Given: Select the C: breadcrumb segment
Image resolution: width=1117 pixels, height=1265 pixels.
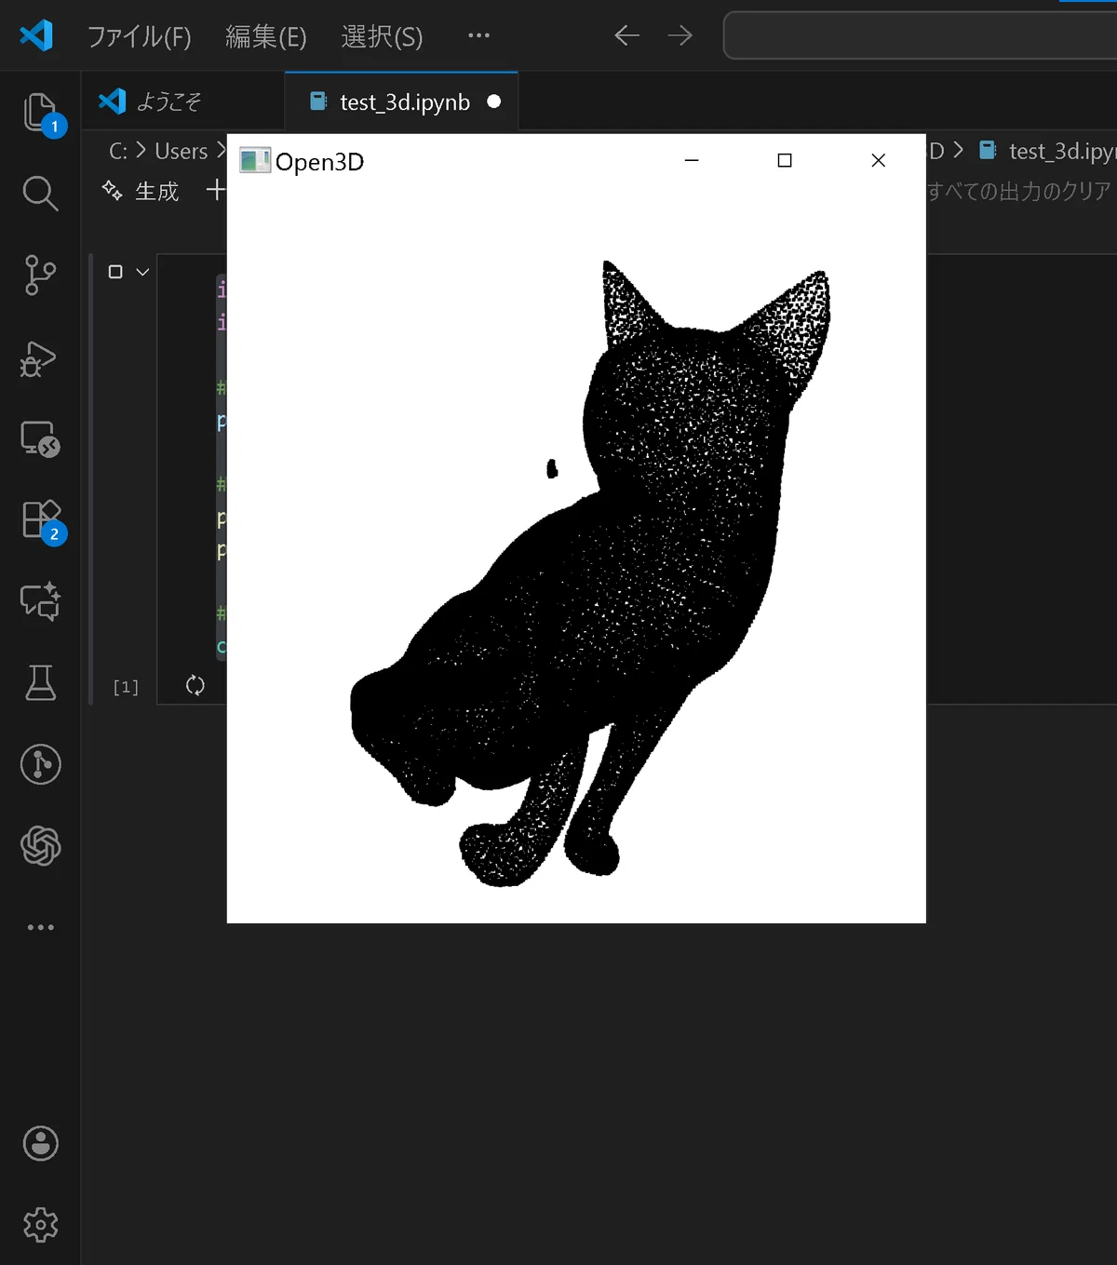Looking at the screenshot, I should [118, 151].
